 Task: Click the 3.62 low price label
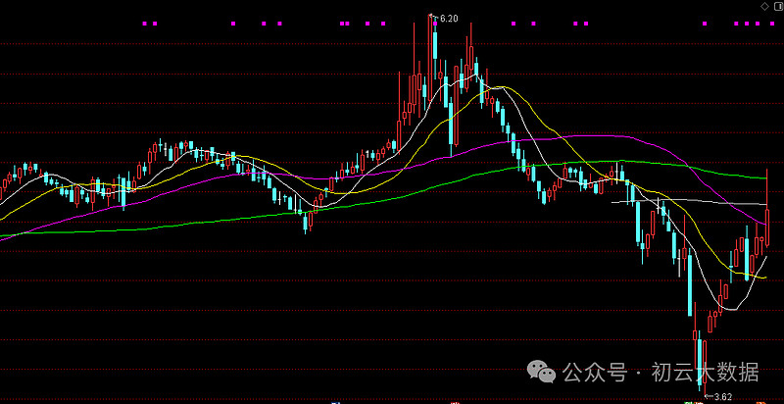point(720,396)
